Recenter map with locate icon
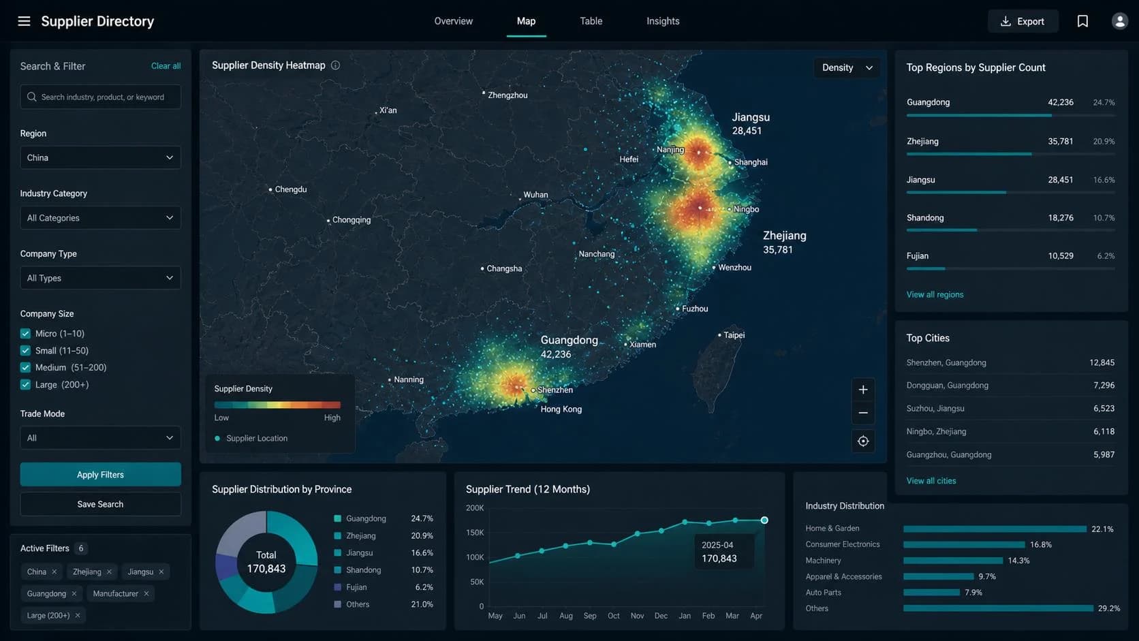The height and width of the screenshot is (641, 1139). 863,441
